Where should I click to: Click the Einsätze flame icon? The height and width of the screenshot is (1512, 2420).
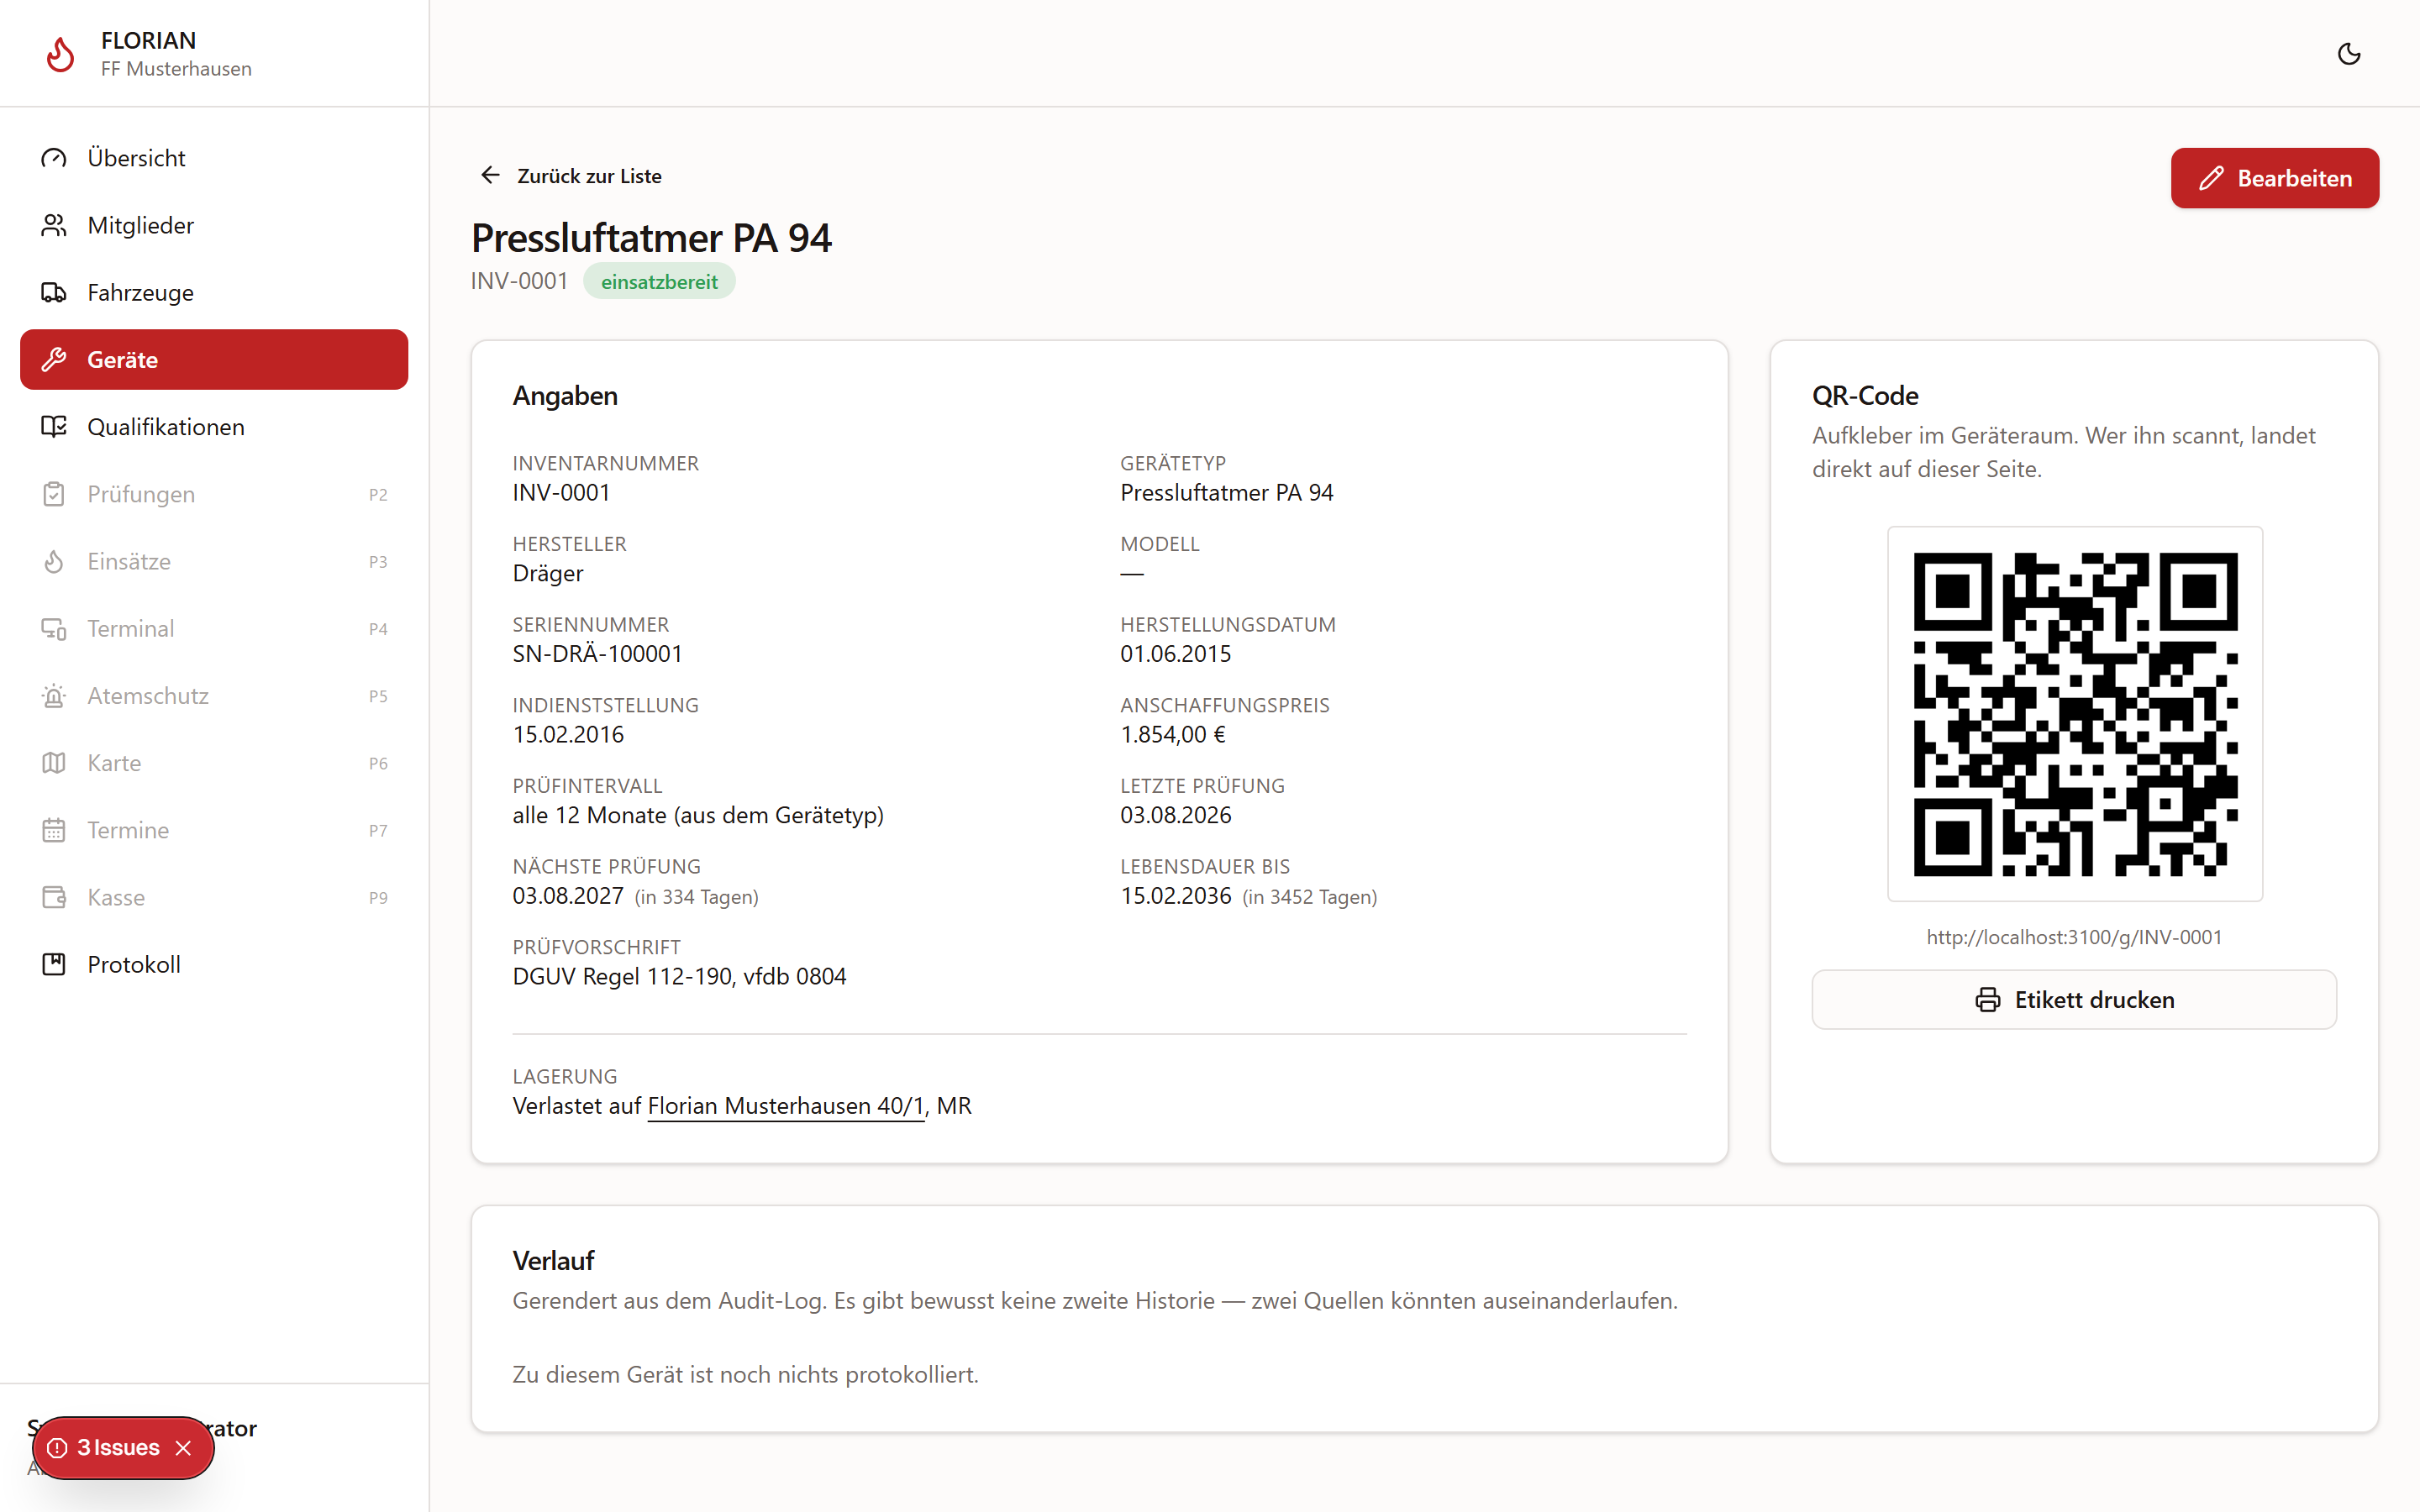[54, 561]
